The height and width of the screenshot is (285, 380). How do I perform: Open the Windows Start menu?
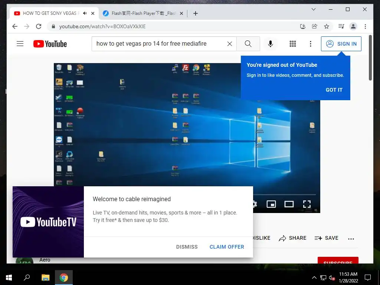9,278
